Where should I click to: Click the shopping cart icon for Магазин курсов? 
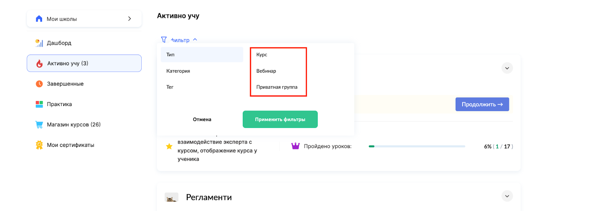click(39, 125)
